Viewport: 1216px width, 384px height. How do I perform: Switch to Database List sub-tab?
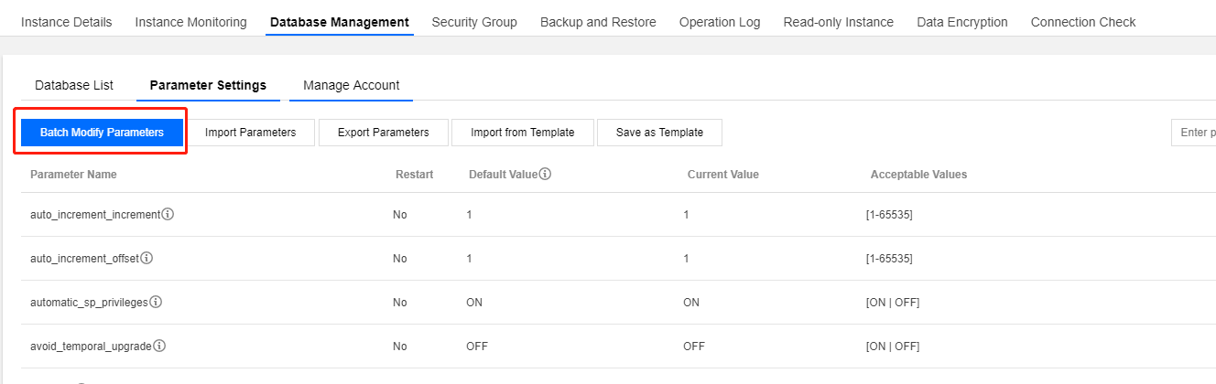tap(74, 85)
